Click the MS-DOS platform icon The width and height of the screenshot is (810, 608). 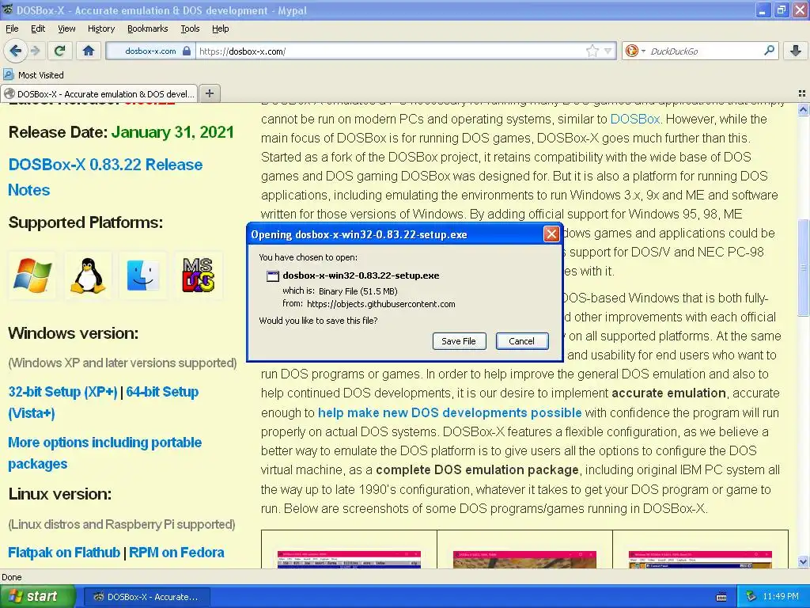pos(199,275)
